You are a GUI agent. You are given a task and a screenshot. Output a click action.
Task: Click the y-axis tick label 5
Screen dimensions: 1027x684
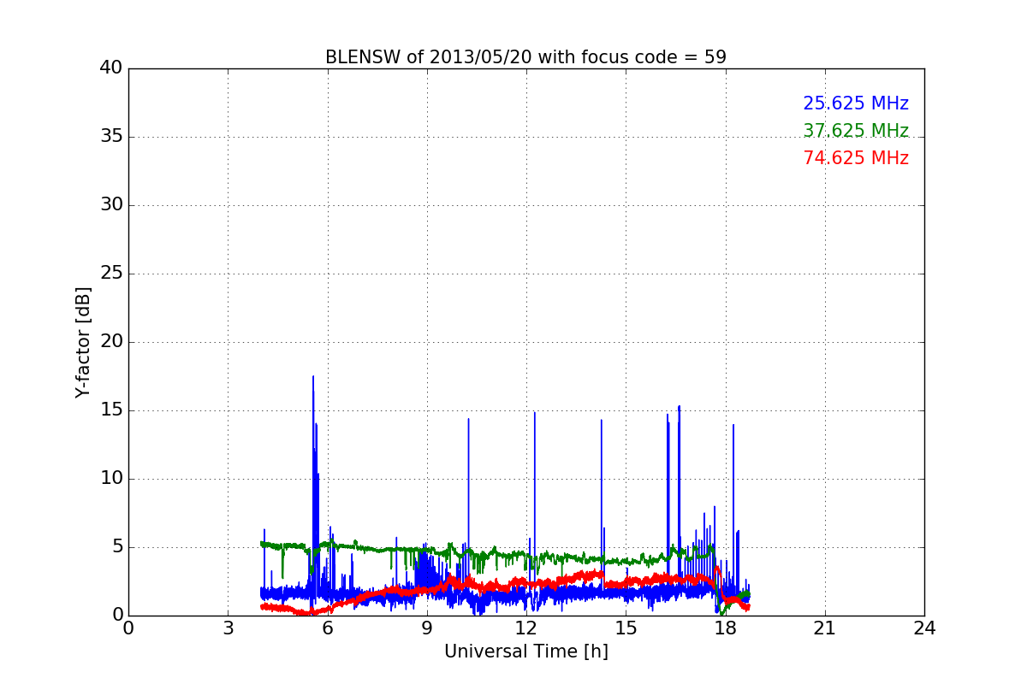tap(116, 547)
